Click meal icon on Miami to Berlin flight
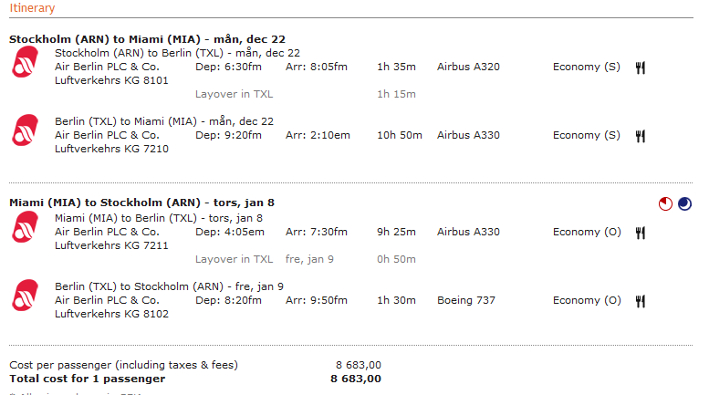This screenshot has width=709, height=395. (x=641, y=233)
